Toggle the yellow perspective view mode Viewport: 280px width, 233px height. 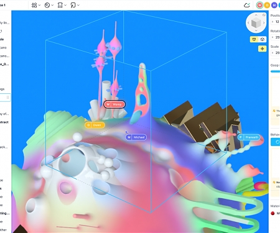click(254, 39)
